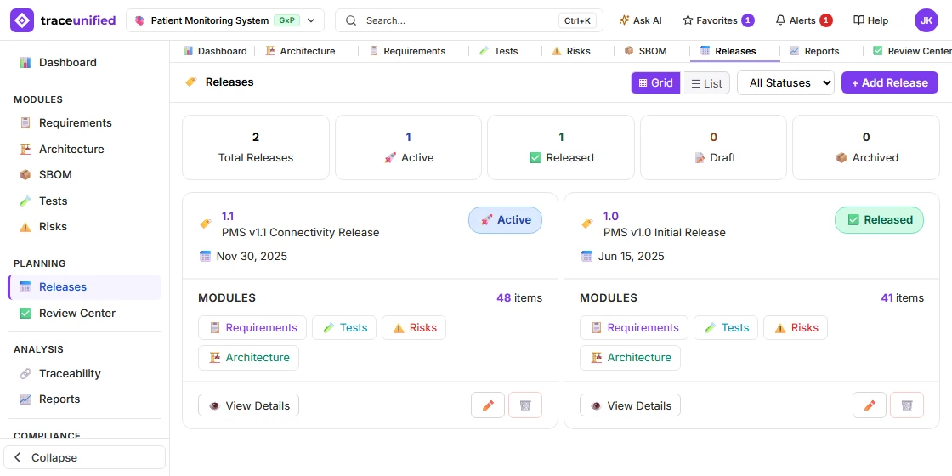952x476 pixels.
Task: Click Architecture chip in release 1.1
Action: 248,358
